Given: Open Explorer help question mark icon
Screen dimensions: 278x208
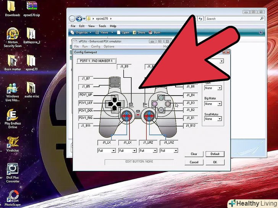Looking at the screenshot, I should point(261,32).
